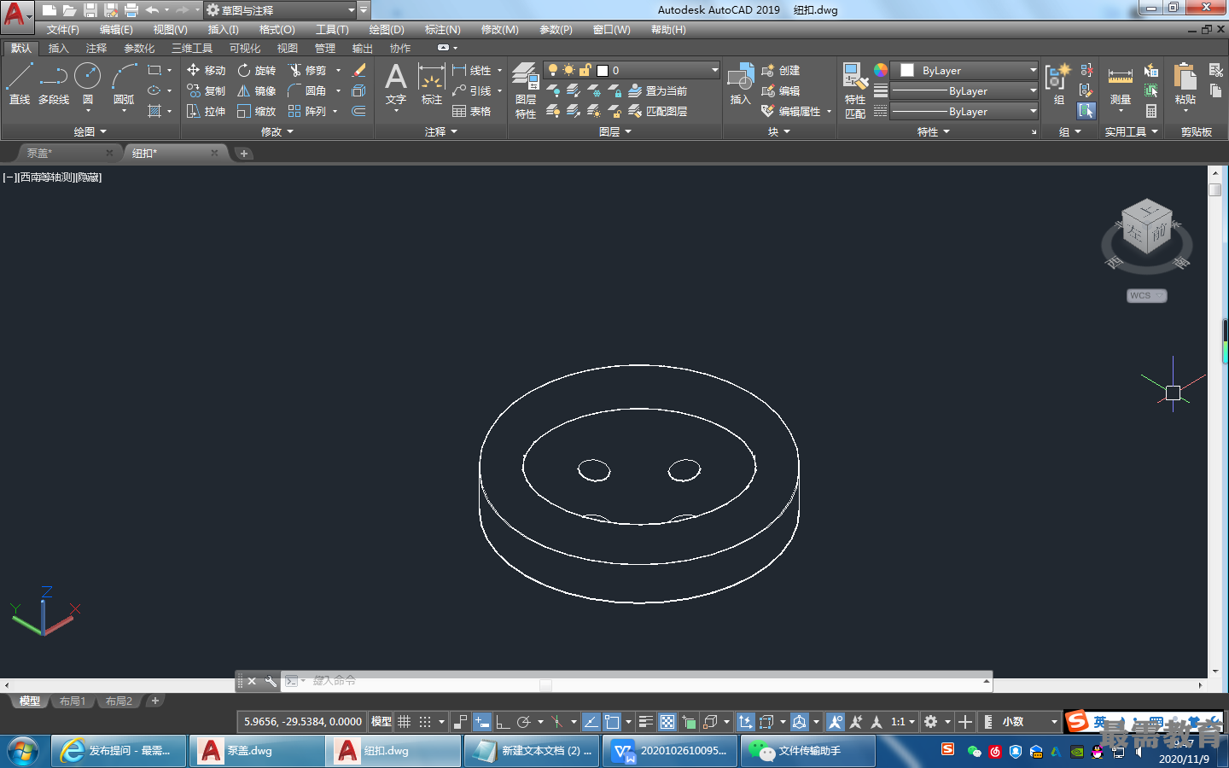Select the Scale (缩放) tool

point(256,111)
